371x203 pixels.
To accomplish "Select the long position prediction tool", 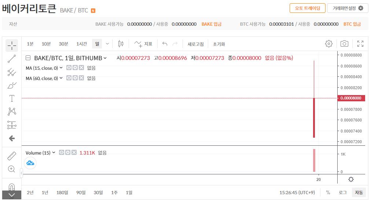I will [12, 125].
